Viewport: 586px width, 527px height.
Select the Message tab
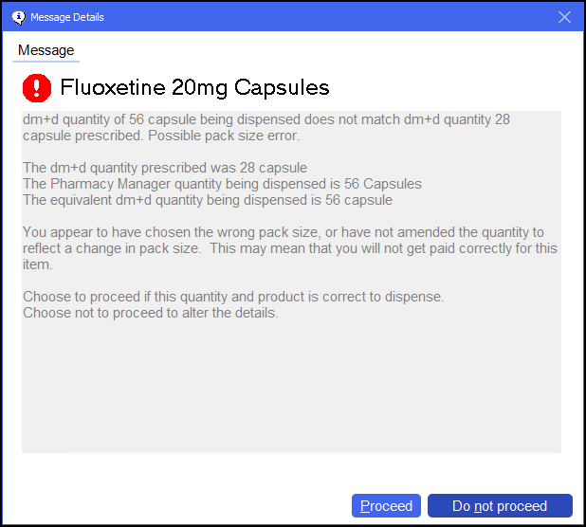point(46,50)
